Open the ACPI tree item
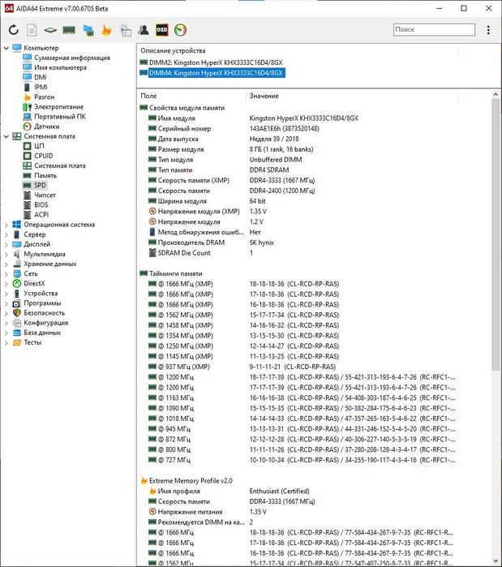The height and width of the screenshot is (567, 502). click(x=41, y=214)
